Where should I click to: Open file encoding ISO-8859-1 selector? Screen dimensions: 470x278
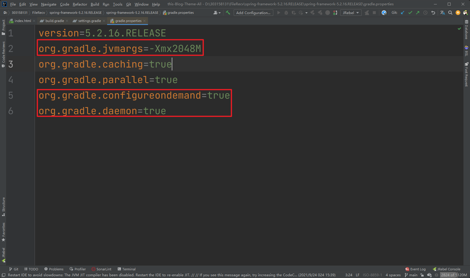point(372,275)
